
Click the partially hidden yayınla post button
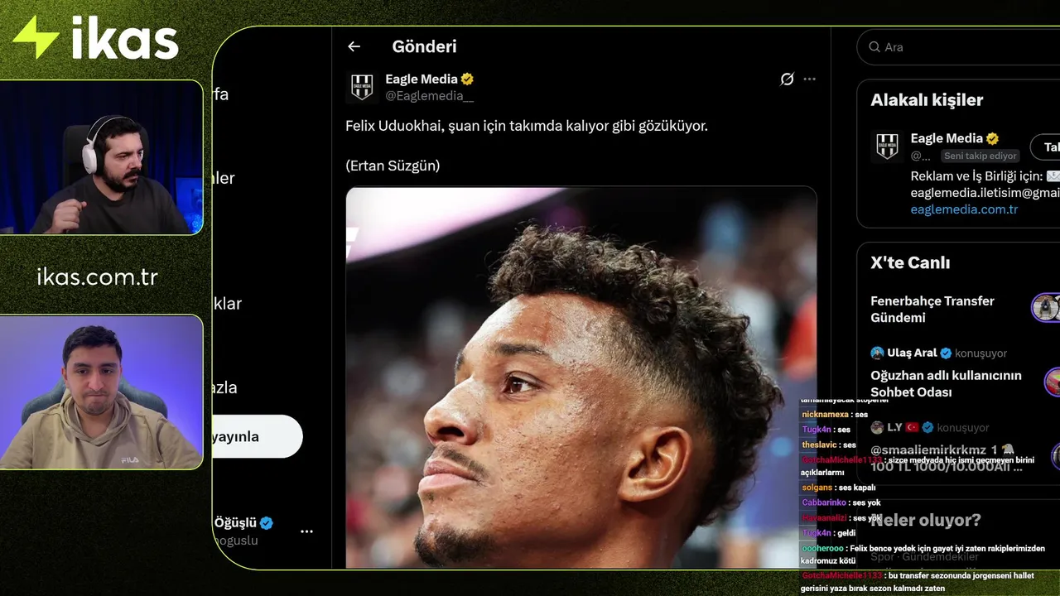[257, 436]
